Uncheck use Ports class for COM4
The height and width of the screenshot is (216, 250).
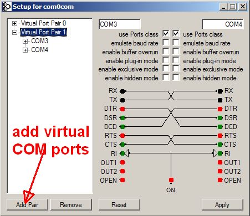tap(176, 34)
